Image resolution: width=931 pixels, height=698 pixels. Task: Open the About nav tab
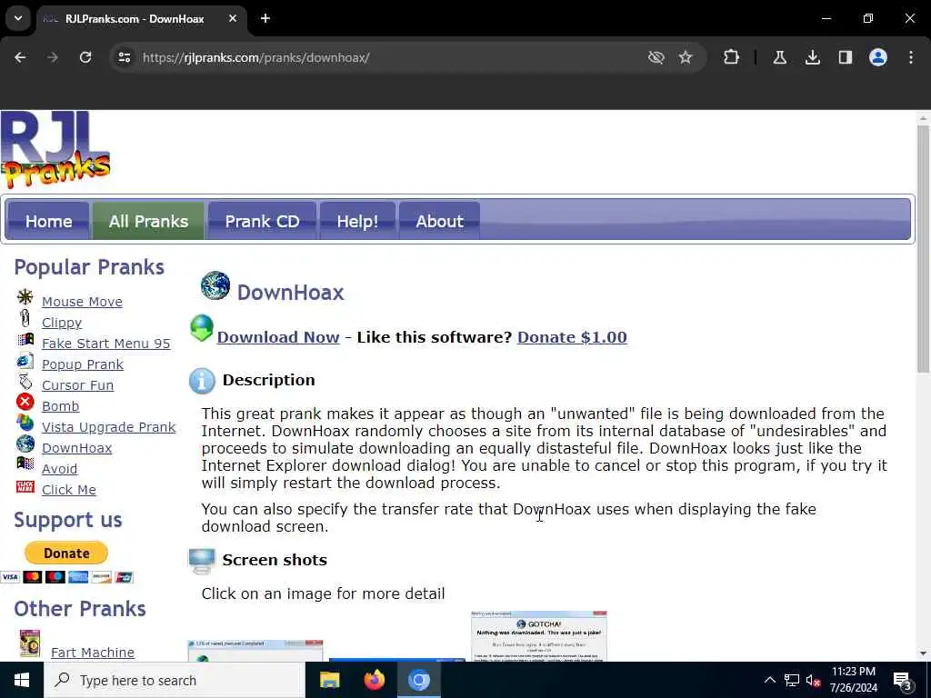(439, 221)
